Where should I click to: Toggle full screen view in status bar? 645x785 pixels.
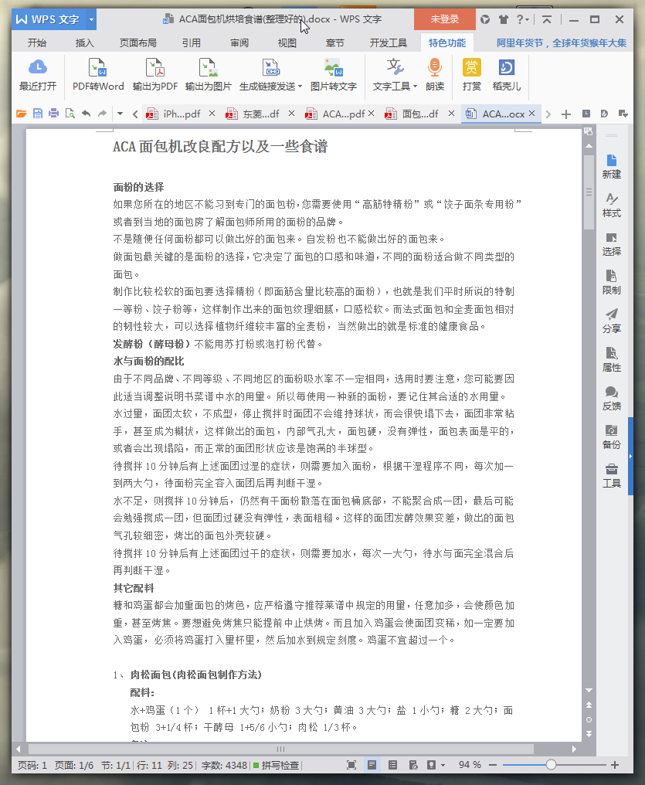(x=351, y=765)
